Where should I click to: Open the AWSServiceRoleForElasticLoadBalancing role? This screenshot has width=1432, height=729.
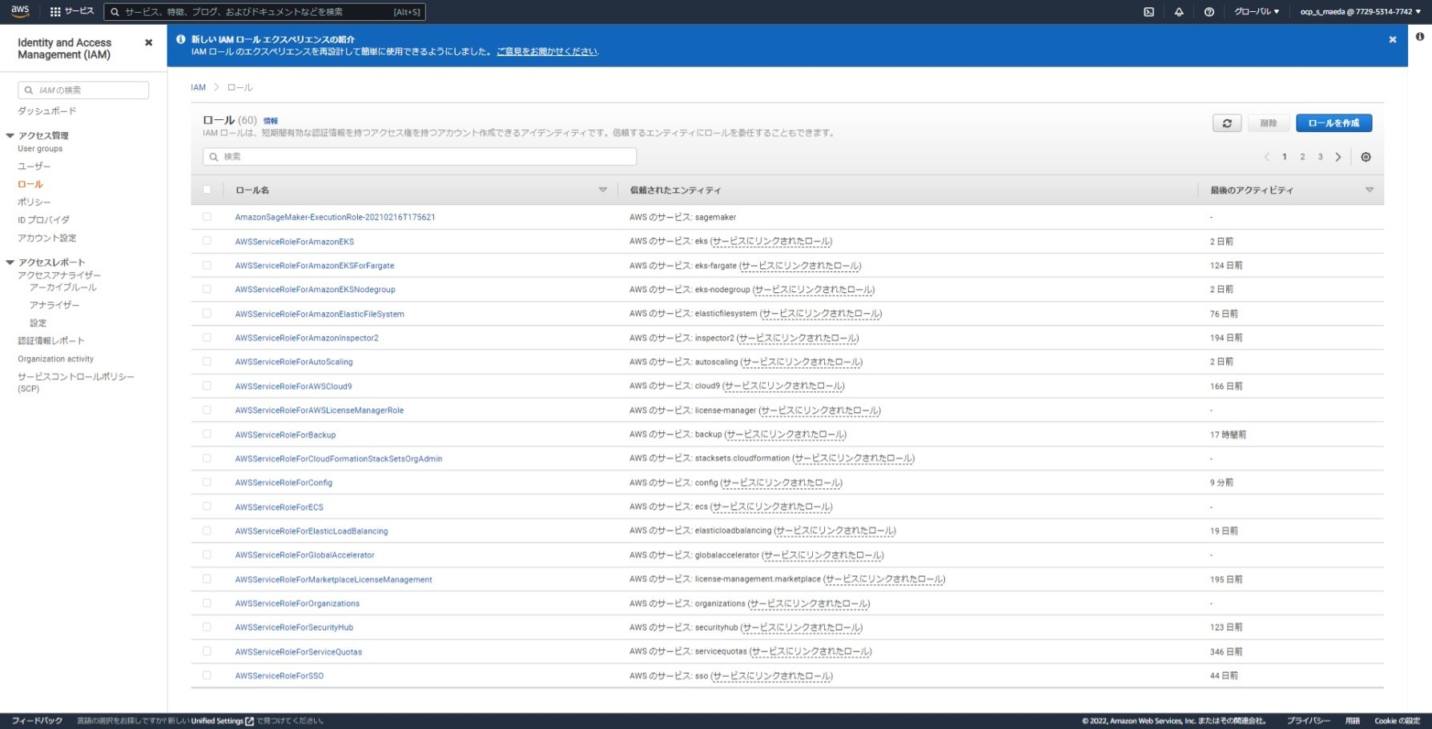312,531
